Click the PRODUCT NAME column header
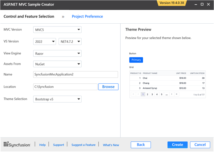The width and height of the screenshot is (214, 152). point(150,73)
